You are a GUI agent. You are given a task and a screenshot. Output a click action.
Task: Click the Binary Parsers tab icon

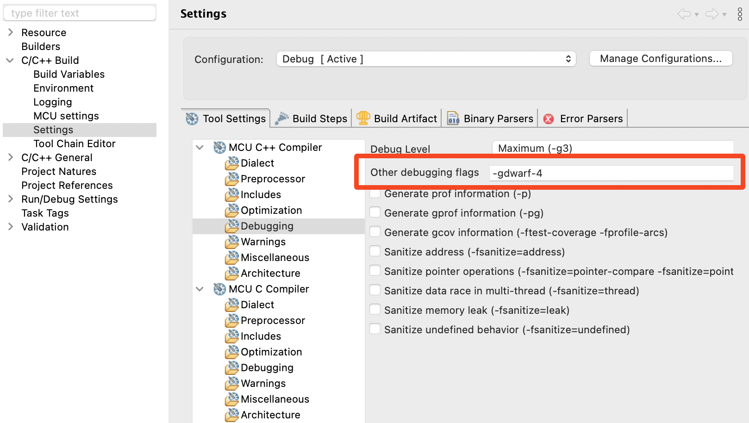click(453, 118)
